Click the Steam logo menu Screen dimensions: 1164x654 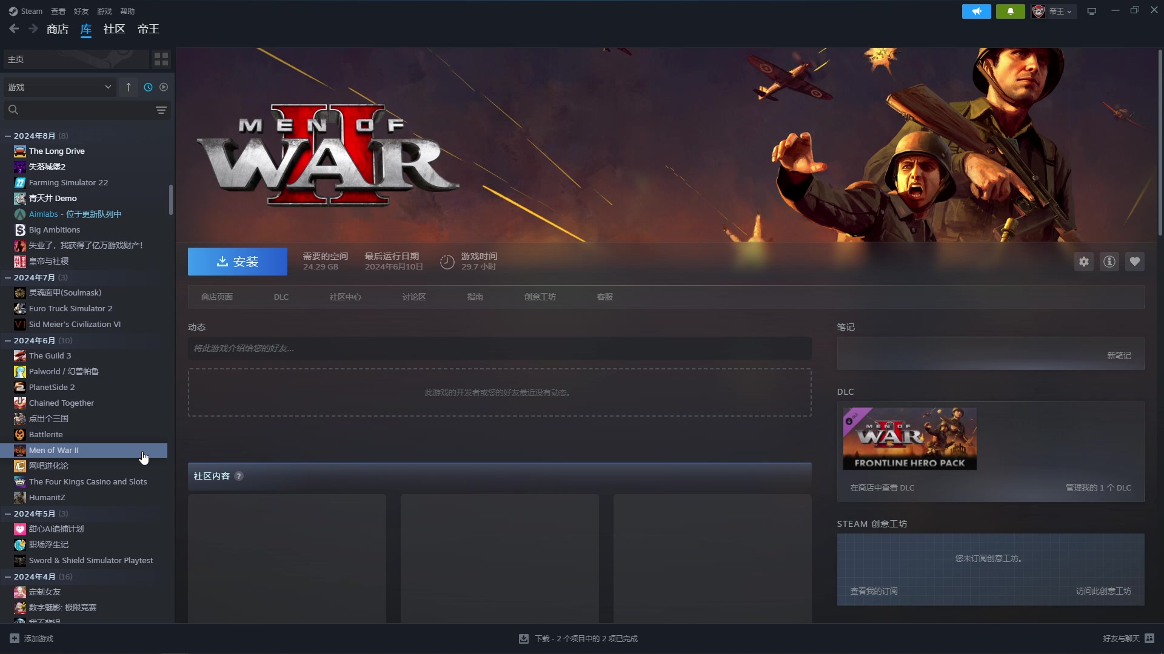pos(25,11)
